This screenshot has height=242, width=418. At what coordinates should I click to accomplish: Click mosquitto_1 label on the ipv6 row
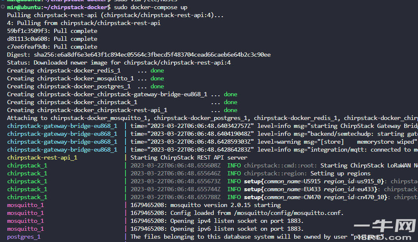[x=25, y=229]
